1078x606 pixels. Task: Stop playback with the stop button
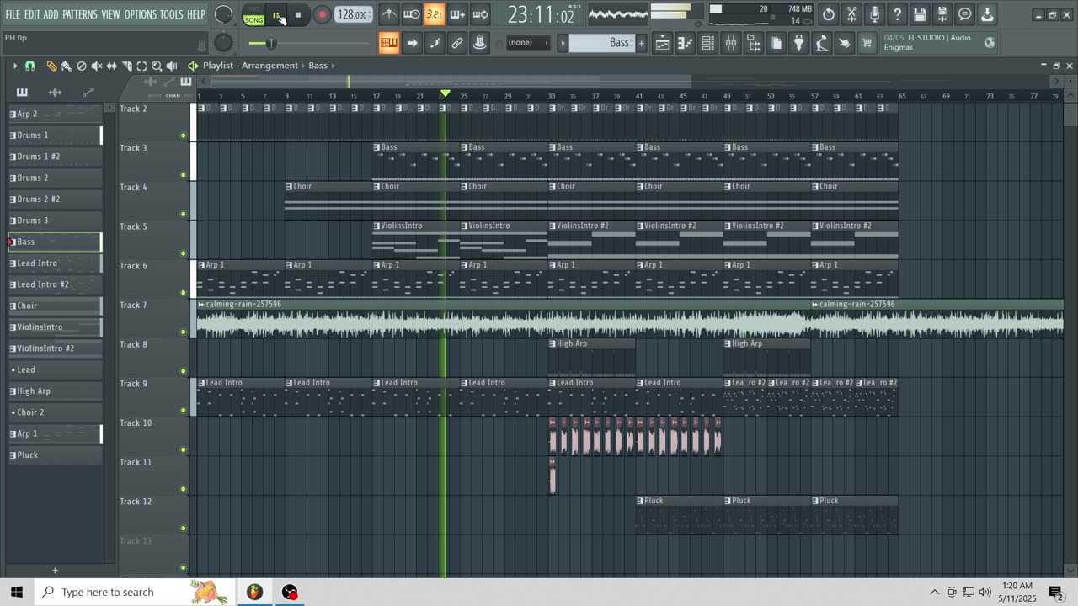[298, 14]
